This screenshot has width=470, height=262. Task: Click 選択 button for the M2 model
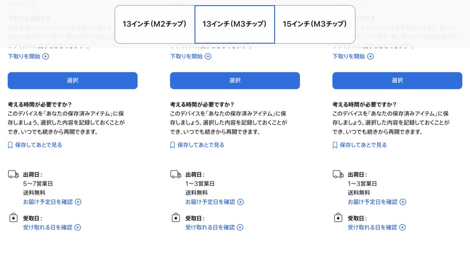coord(72,81)
